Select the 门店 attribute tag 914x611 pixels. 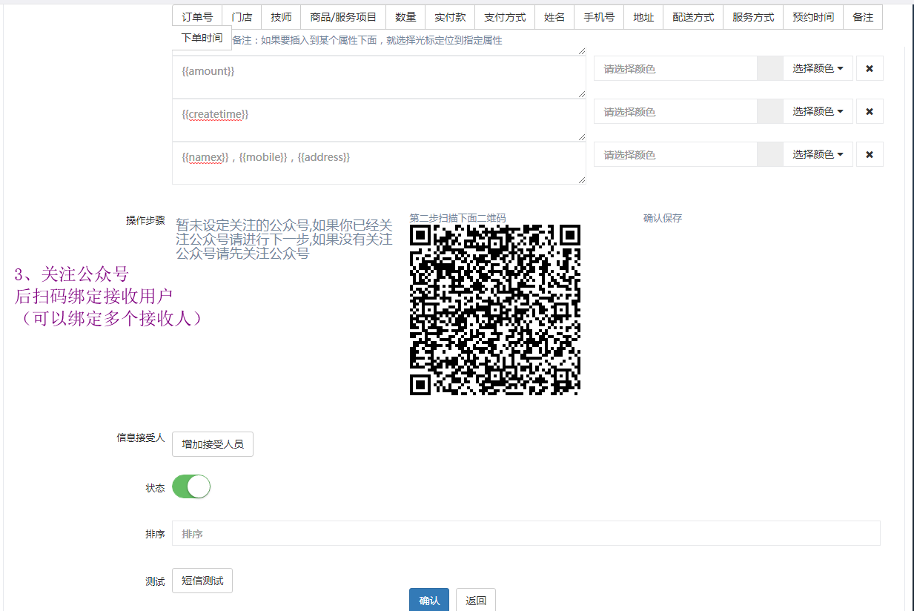coord(242,17)
